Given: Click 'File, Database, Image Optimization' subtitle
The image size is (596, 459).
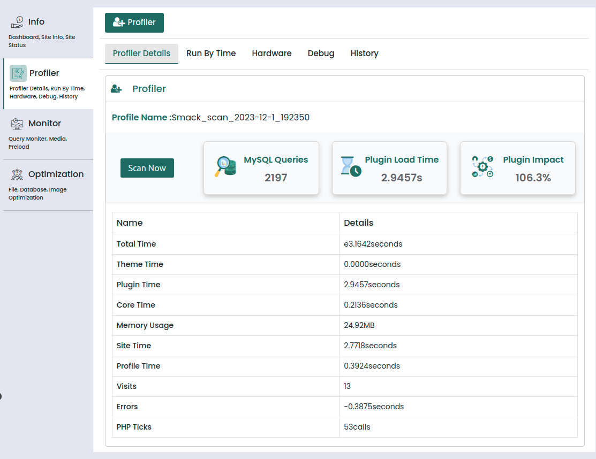Looking at the screenshot, I should tap(37, 194).
